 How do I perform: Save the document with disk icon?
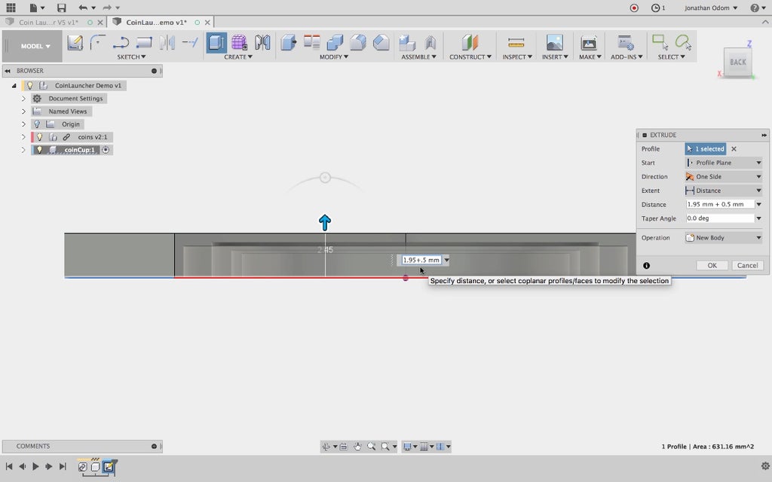(61, 8)
